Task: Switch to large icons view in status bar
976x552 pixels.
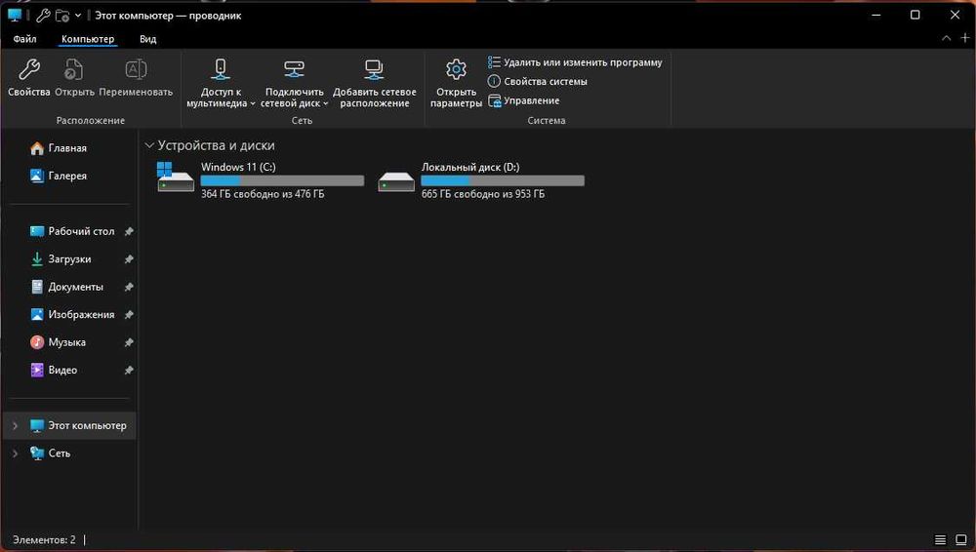Action: 961,539
